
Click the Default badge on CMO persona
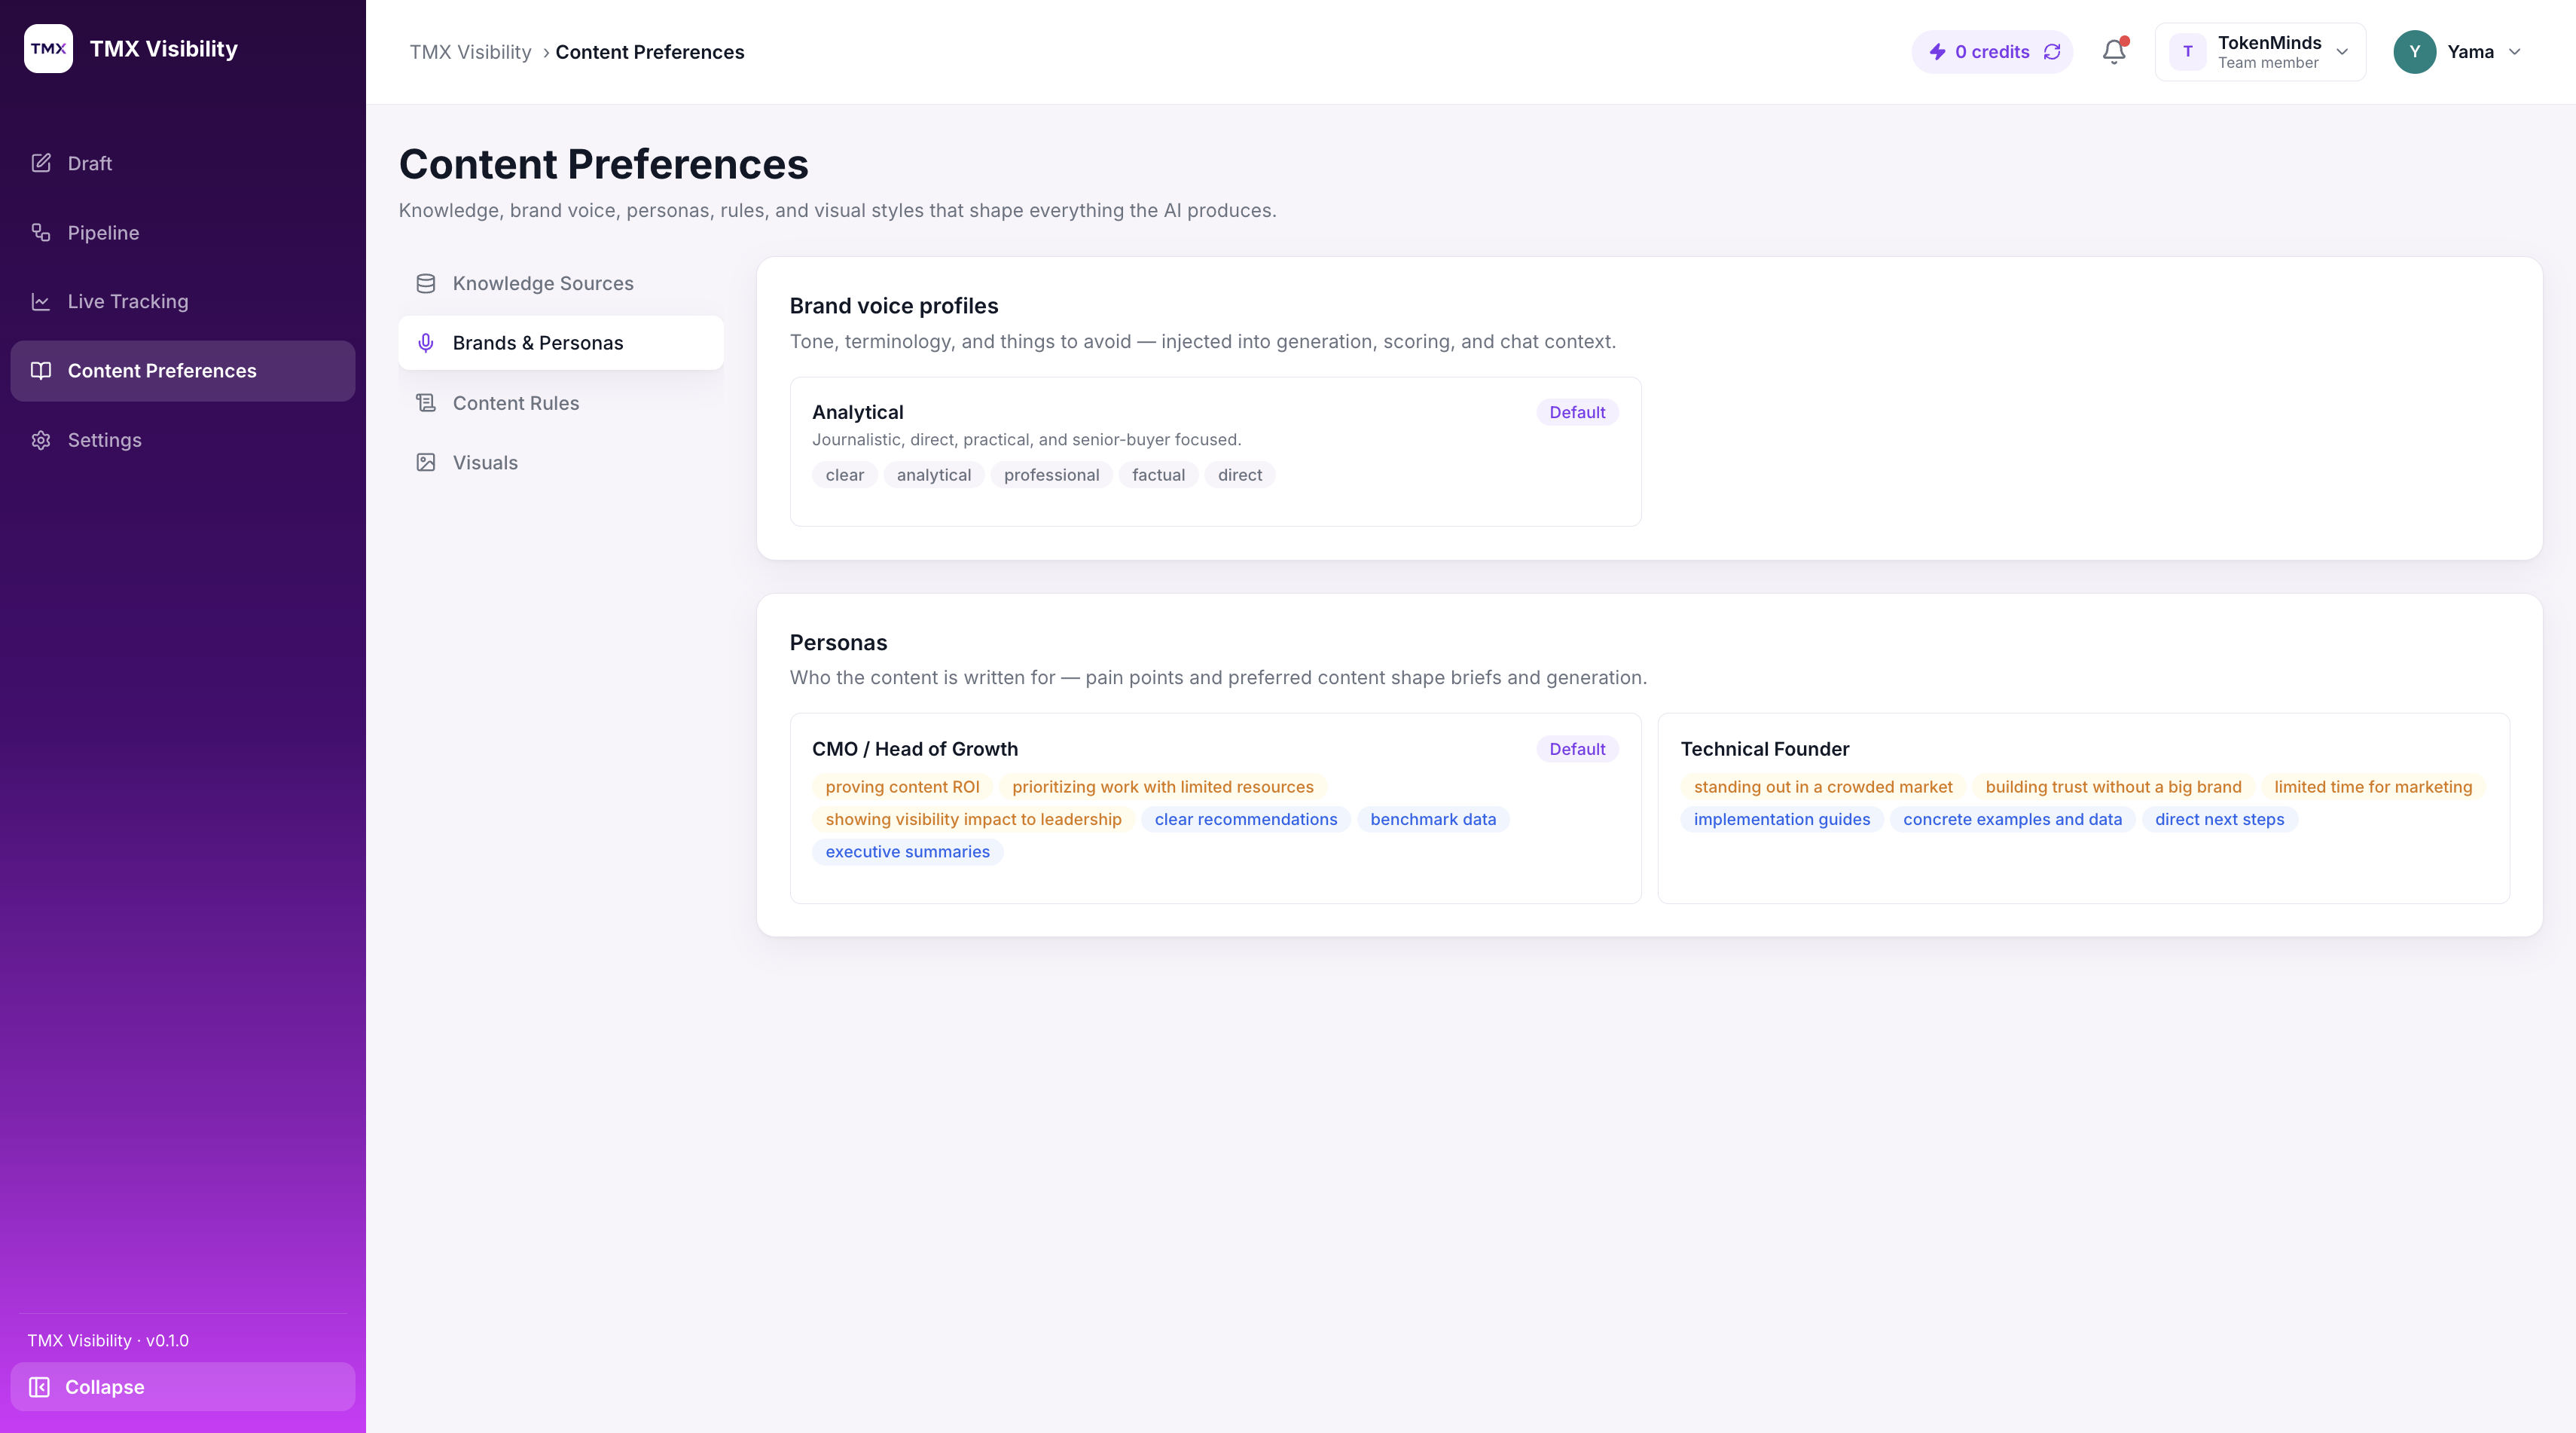(x=1577, y=750)
